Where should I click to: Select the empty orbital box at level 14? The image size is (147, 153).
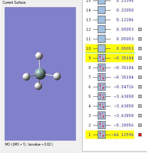(x=101, y=10)
